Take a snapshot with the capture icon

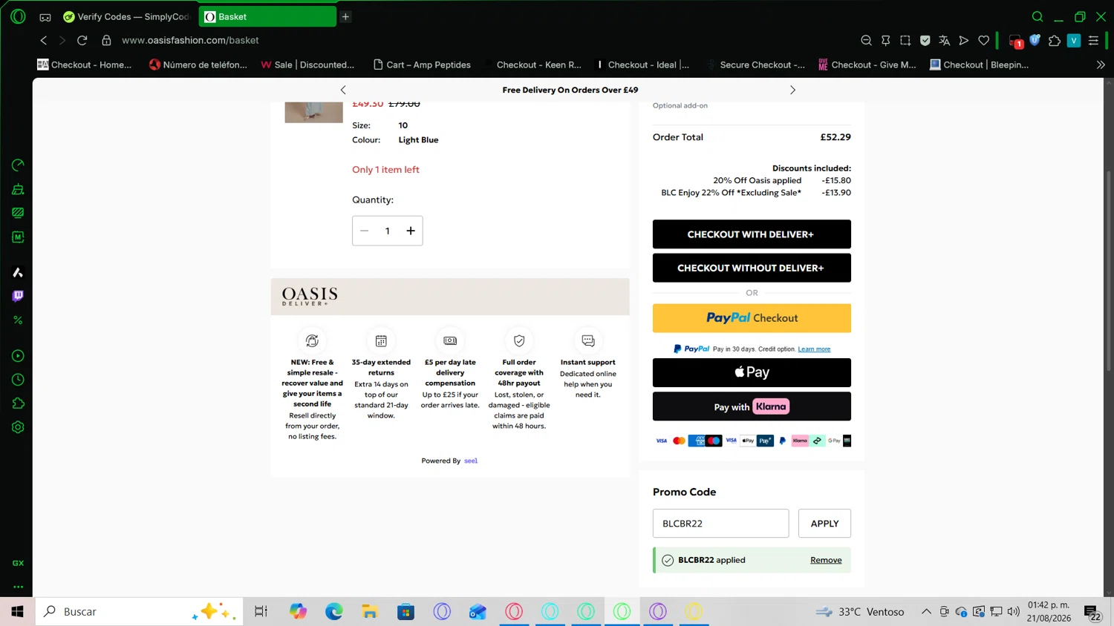(x=905, y=41)
